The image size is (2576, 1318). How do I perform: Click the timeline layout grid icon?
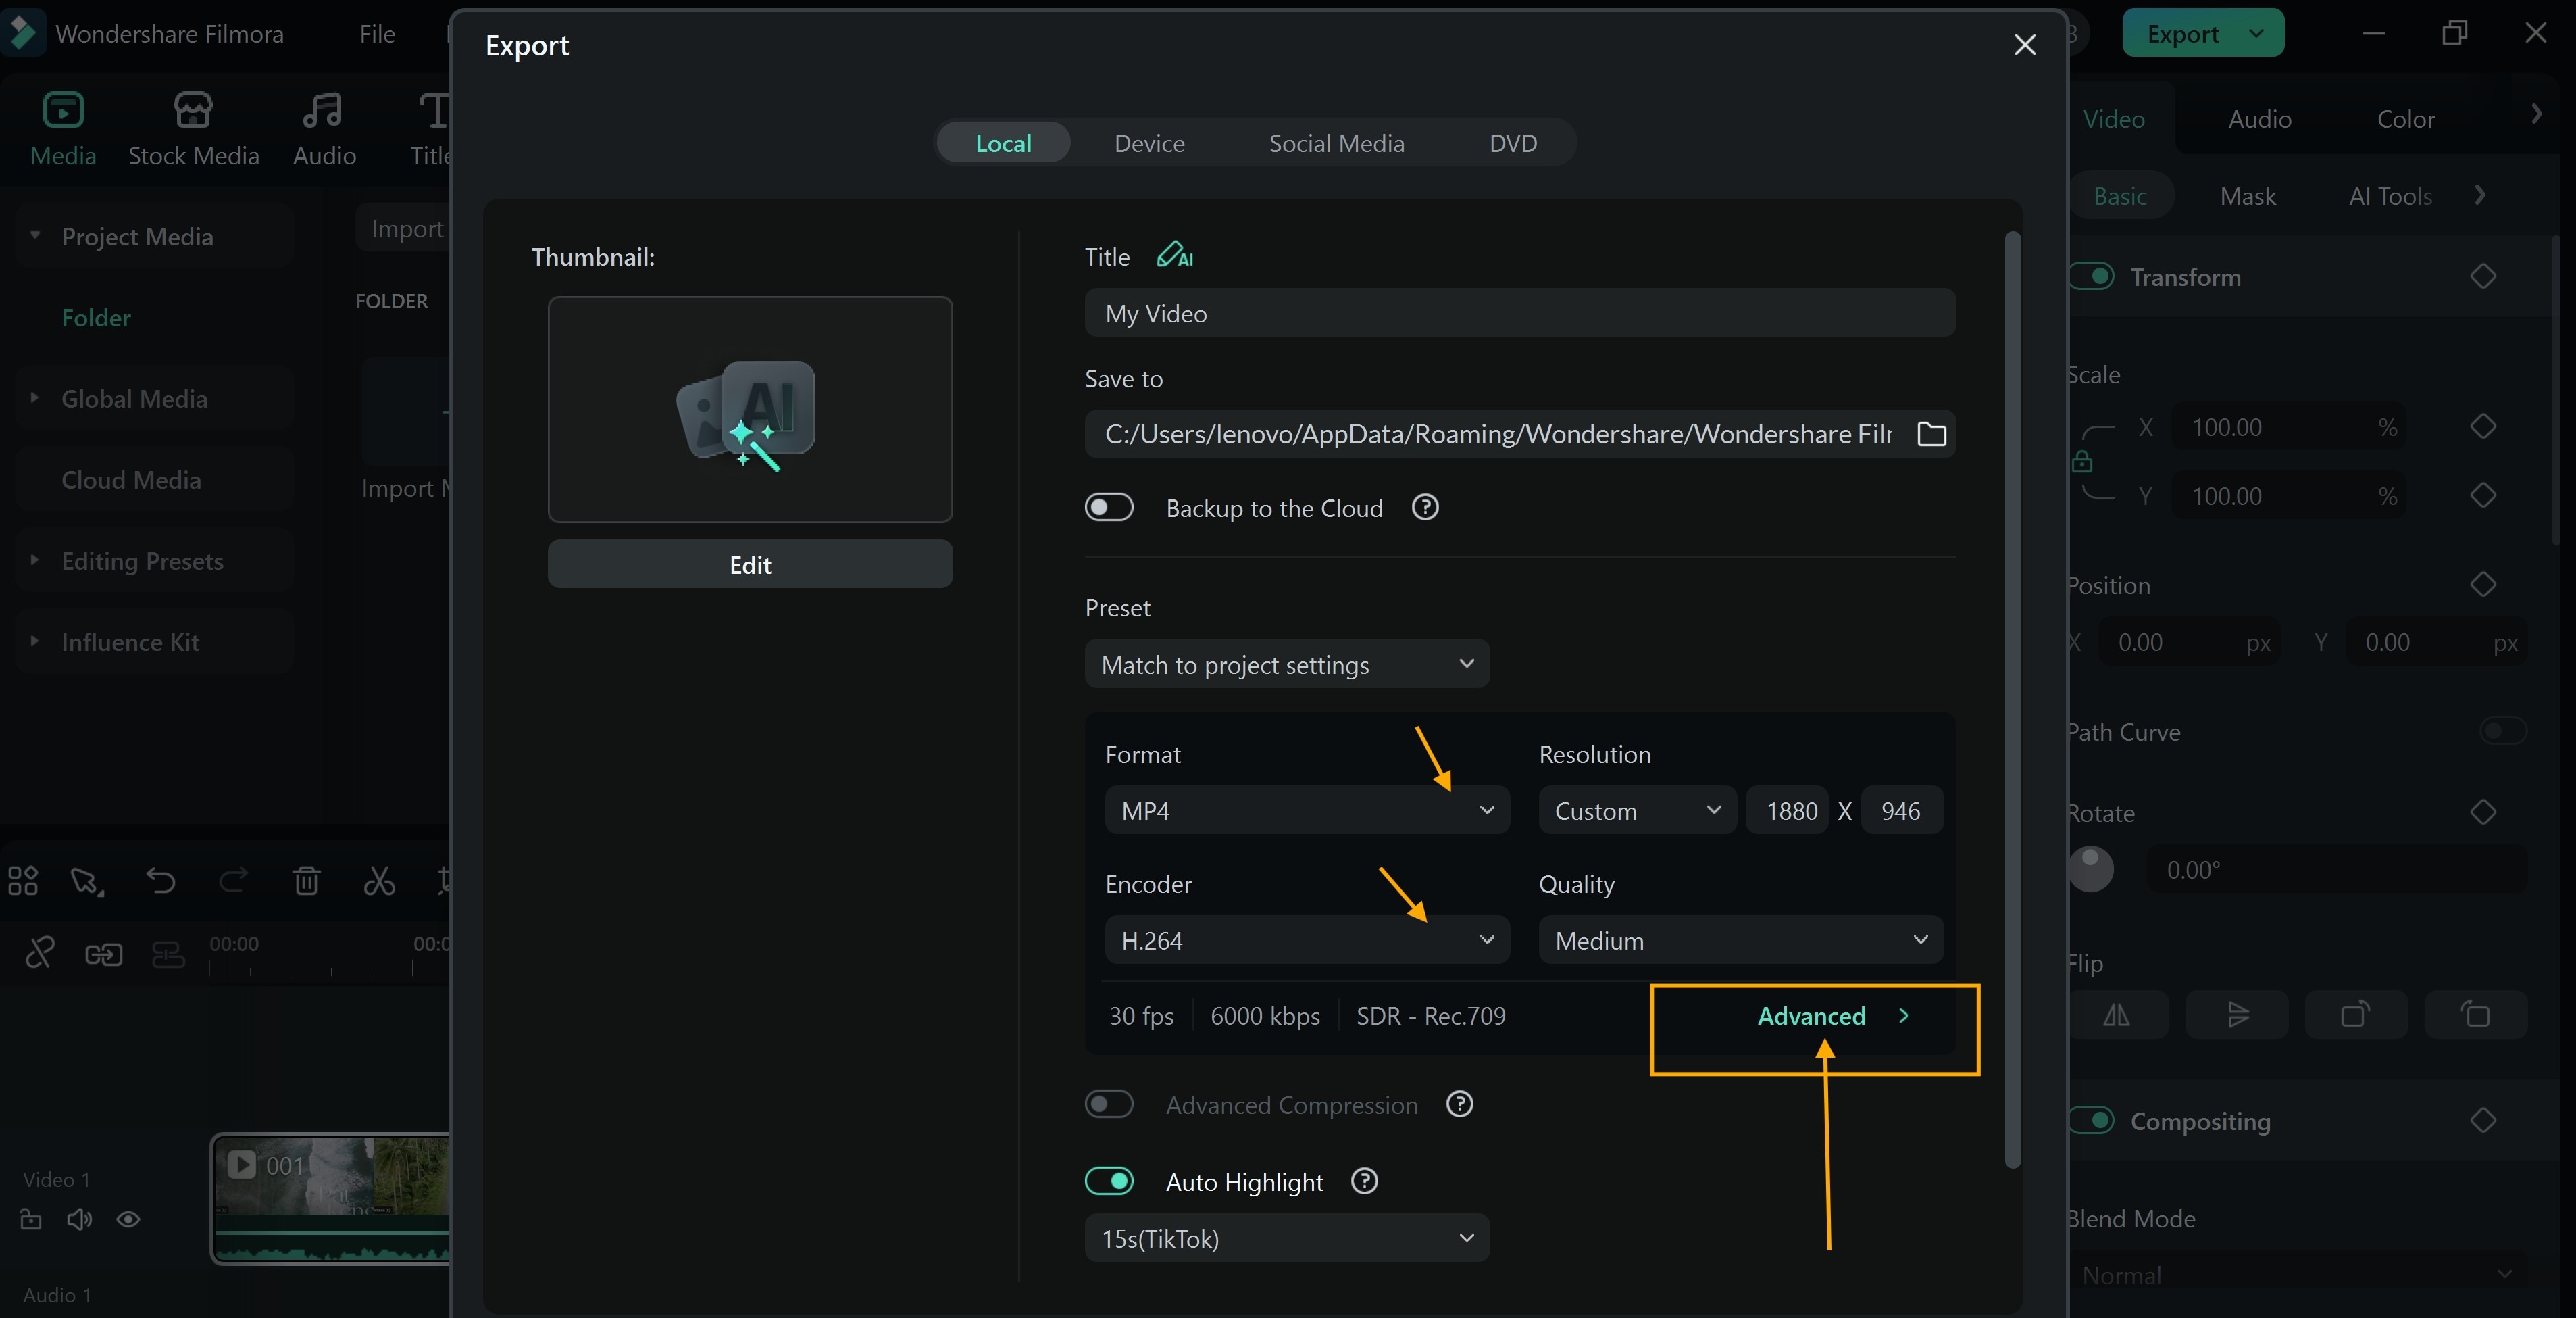(x=23, y=881)
